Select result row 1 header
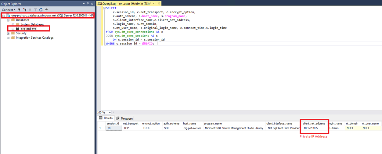The width and height of the screenshot is (382, 154). (102, 128)
